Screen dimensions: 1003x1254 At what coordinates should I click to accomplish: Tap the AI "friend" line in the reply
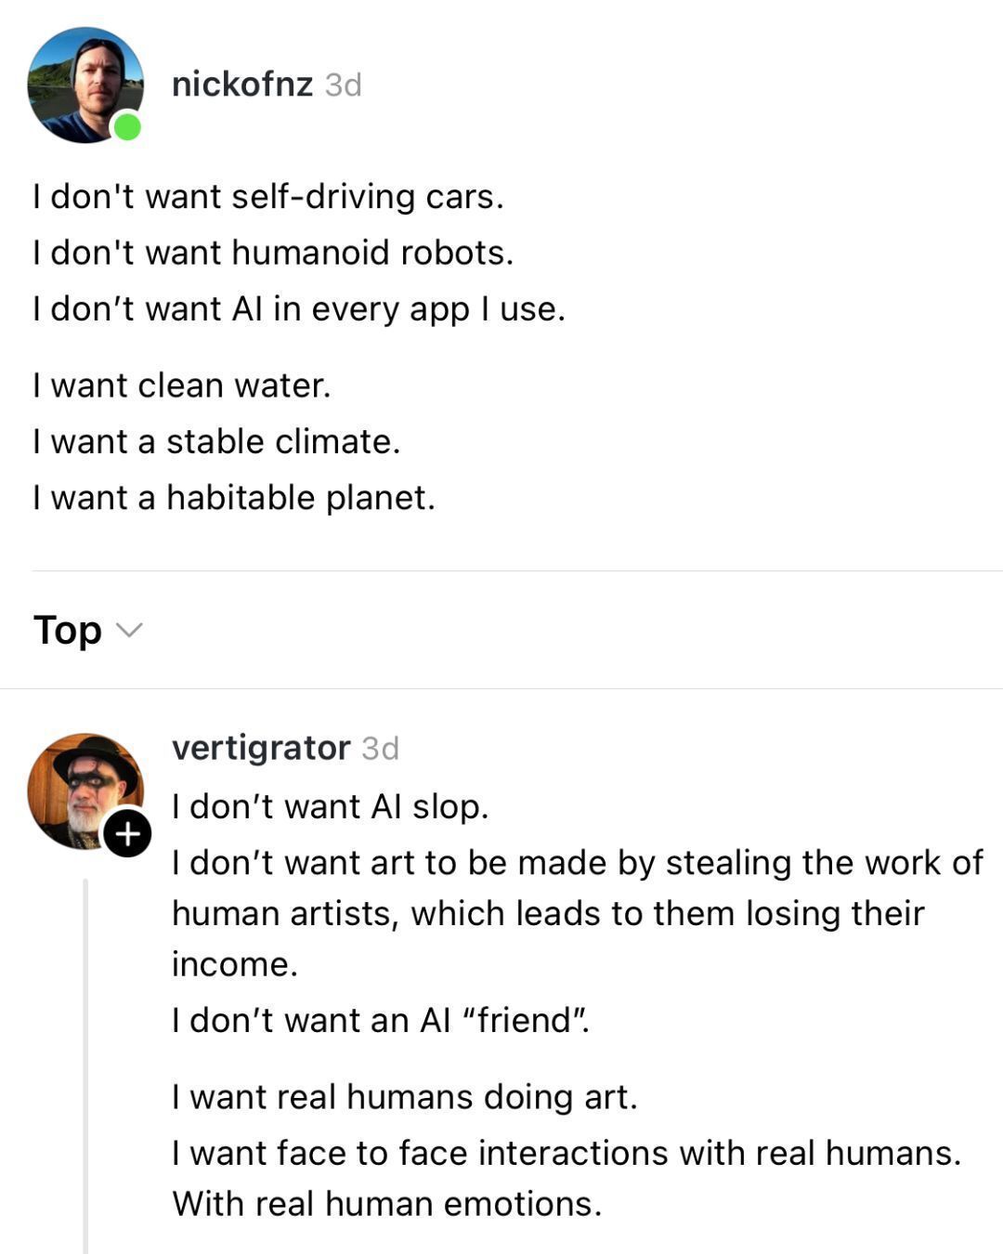381,1020
